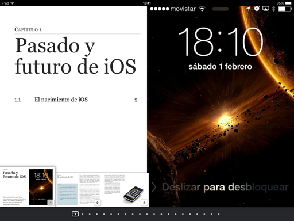Tap page number 2 in contents row
Screen dimensions: 294x221
[136, 100]
